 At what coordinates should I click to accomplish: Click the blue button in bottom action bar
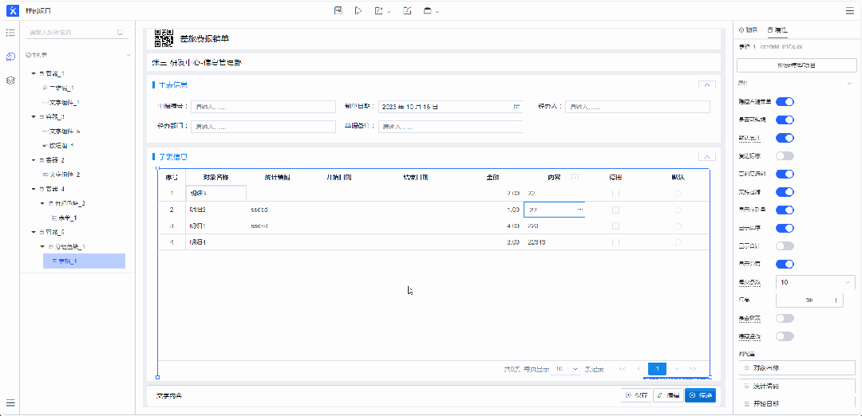pos(701,395)
